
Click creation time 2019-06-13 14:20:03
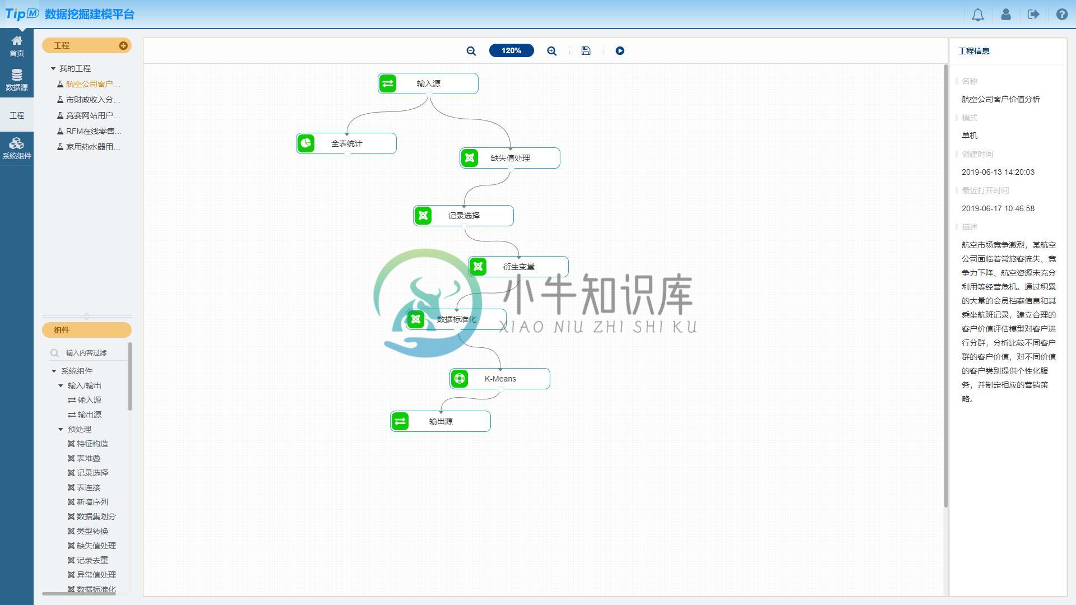[x=998, y=172]
